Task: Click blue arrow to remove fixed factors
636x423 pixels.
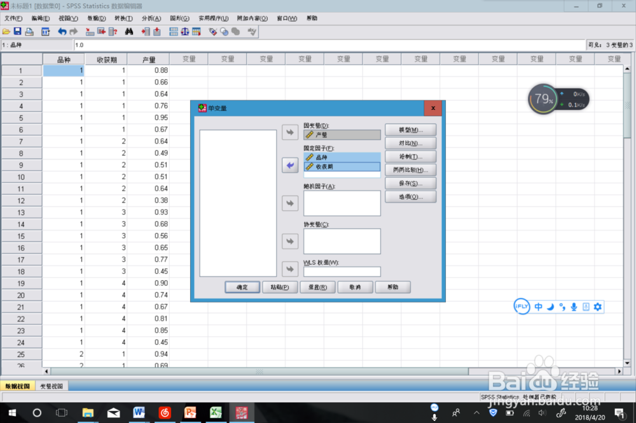Action: pyautogui.click(x=290, y=165)
